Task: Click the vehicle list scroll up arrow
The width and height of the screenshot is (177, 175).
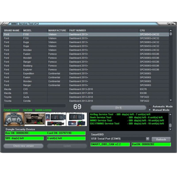Action: tap(171, 30)
